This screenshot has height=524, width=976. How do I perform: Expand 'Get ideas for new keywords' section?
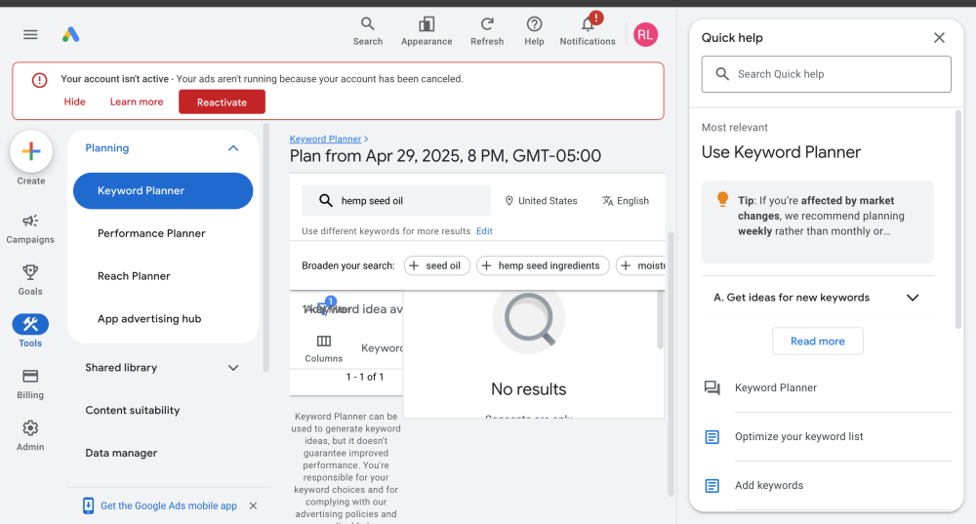pyautogui.click(x=913, y=298)
